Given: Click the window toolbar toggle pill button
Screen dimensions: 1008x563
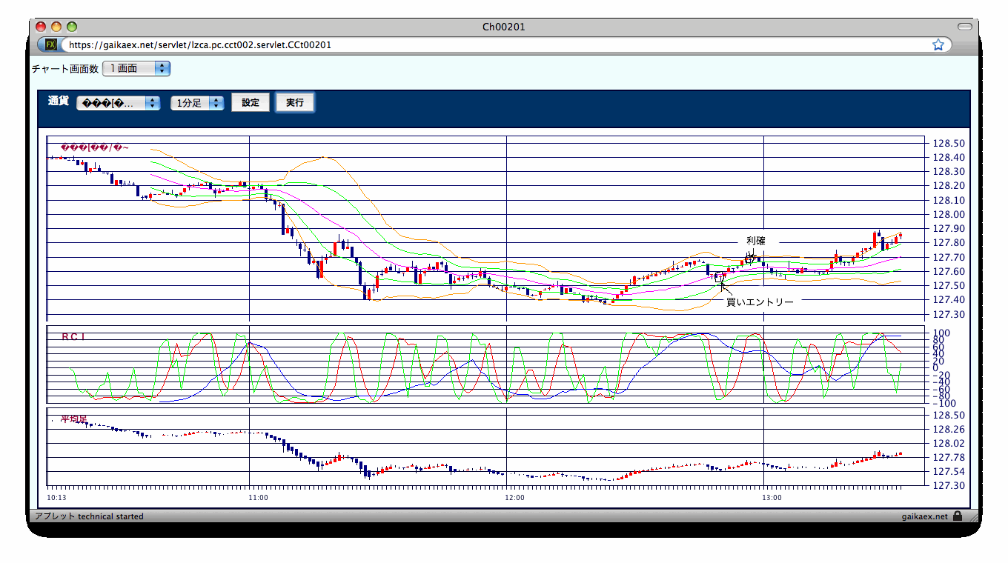Looking at the screenshot, I should click(x=964, y=27).
